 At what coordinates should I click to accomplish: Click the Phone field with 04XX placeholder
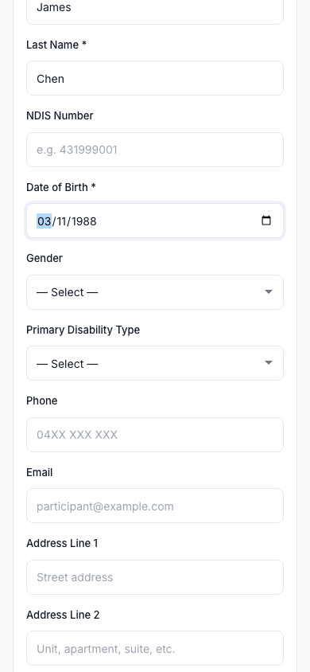tap(155, 435)
